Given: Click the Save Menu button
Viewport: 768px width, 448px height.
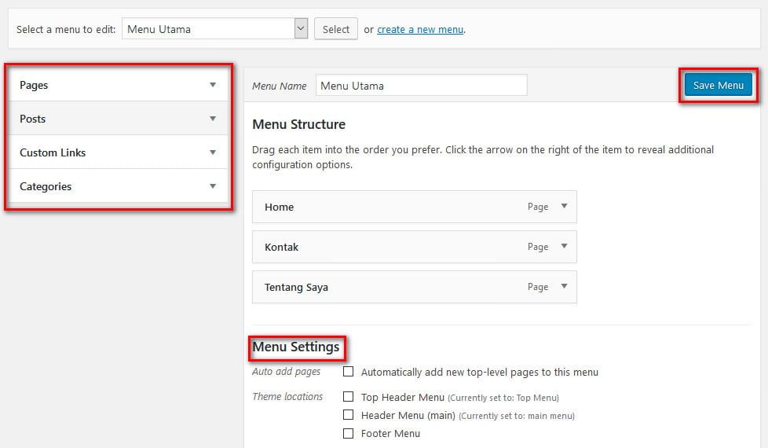Looking at the screenshot, I should click(x=718, y=85).
